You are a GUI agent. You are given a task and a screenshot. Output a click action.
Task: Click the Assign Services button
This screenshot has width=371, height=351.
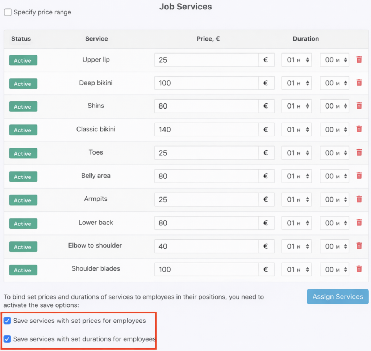[338, 297]
